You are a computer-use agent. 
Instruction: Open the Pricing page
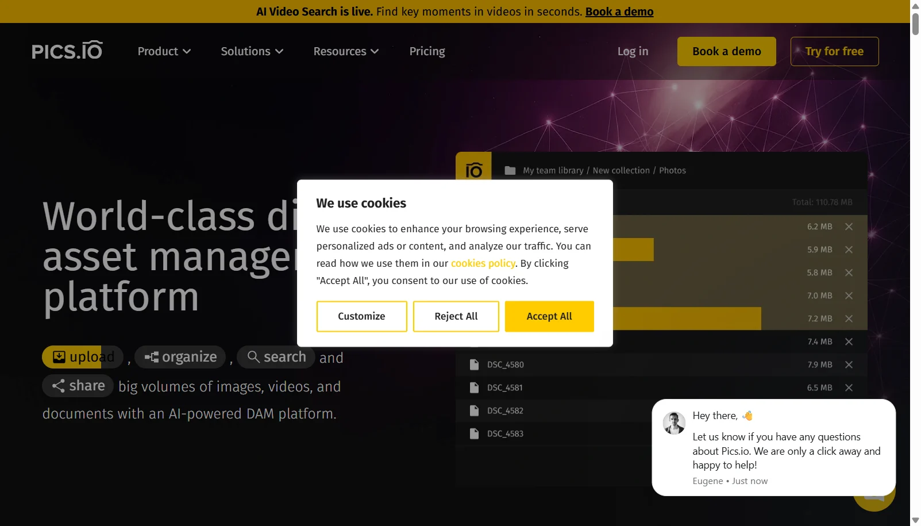pyautogui.click(x=427, y=51)
